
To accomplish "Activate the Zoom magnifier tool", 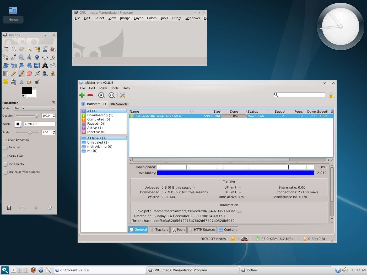I will click(x=21, y=57).
